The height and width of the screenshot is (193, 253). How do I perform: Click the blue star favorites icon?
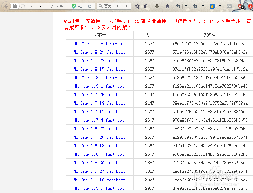click(x=212, y=6)
